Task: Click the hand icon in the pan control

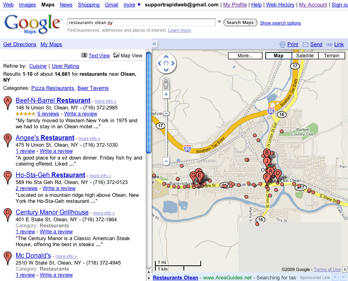Action: (x=166, y=63)
